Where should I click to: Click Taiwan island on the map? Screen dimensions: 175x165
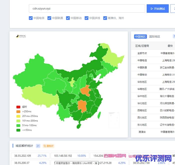99,114
